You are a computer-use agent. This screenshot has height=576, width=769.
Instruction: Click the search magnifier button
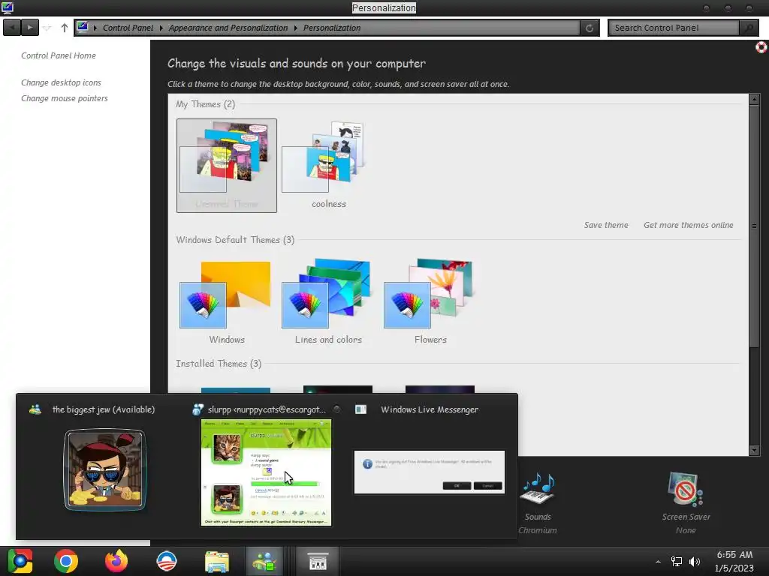pos(749,28)
